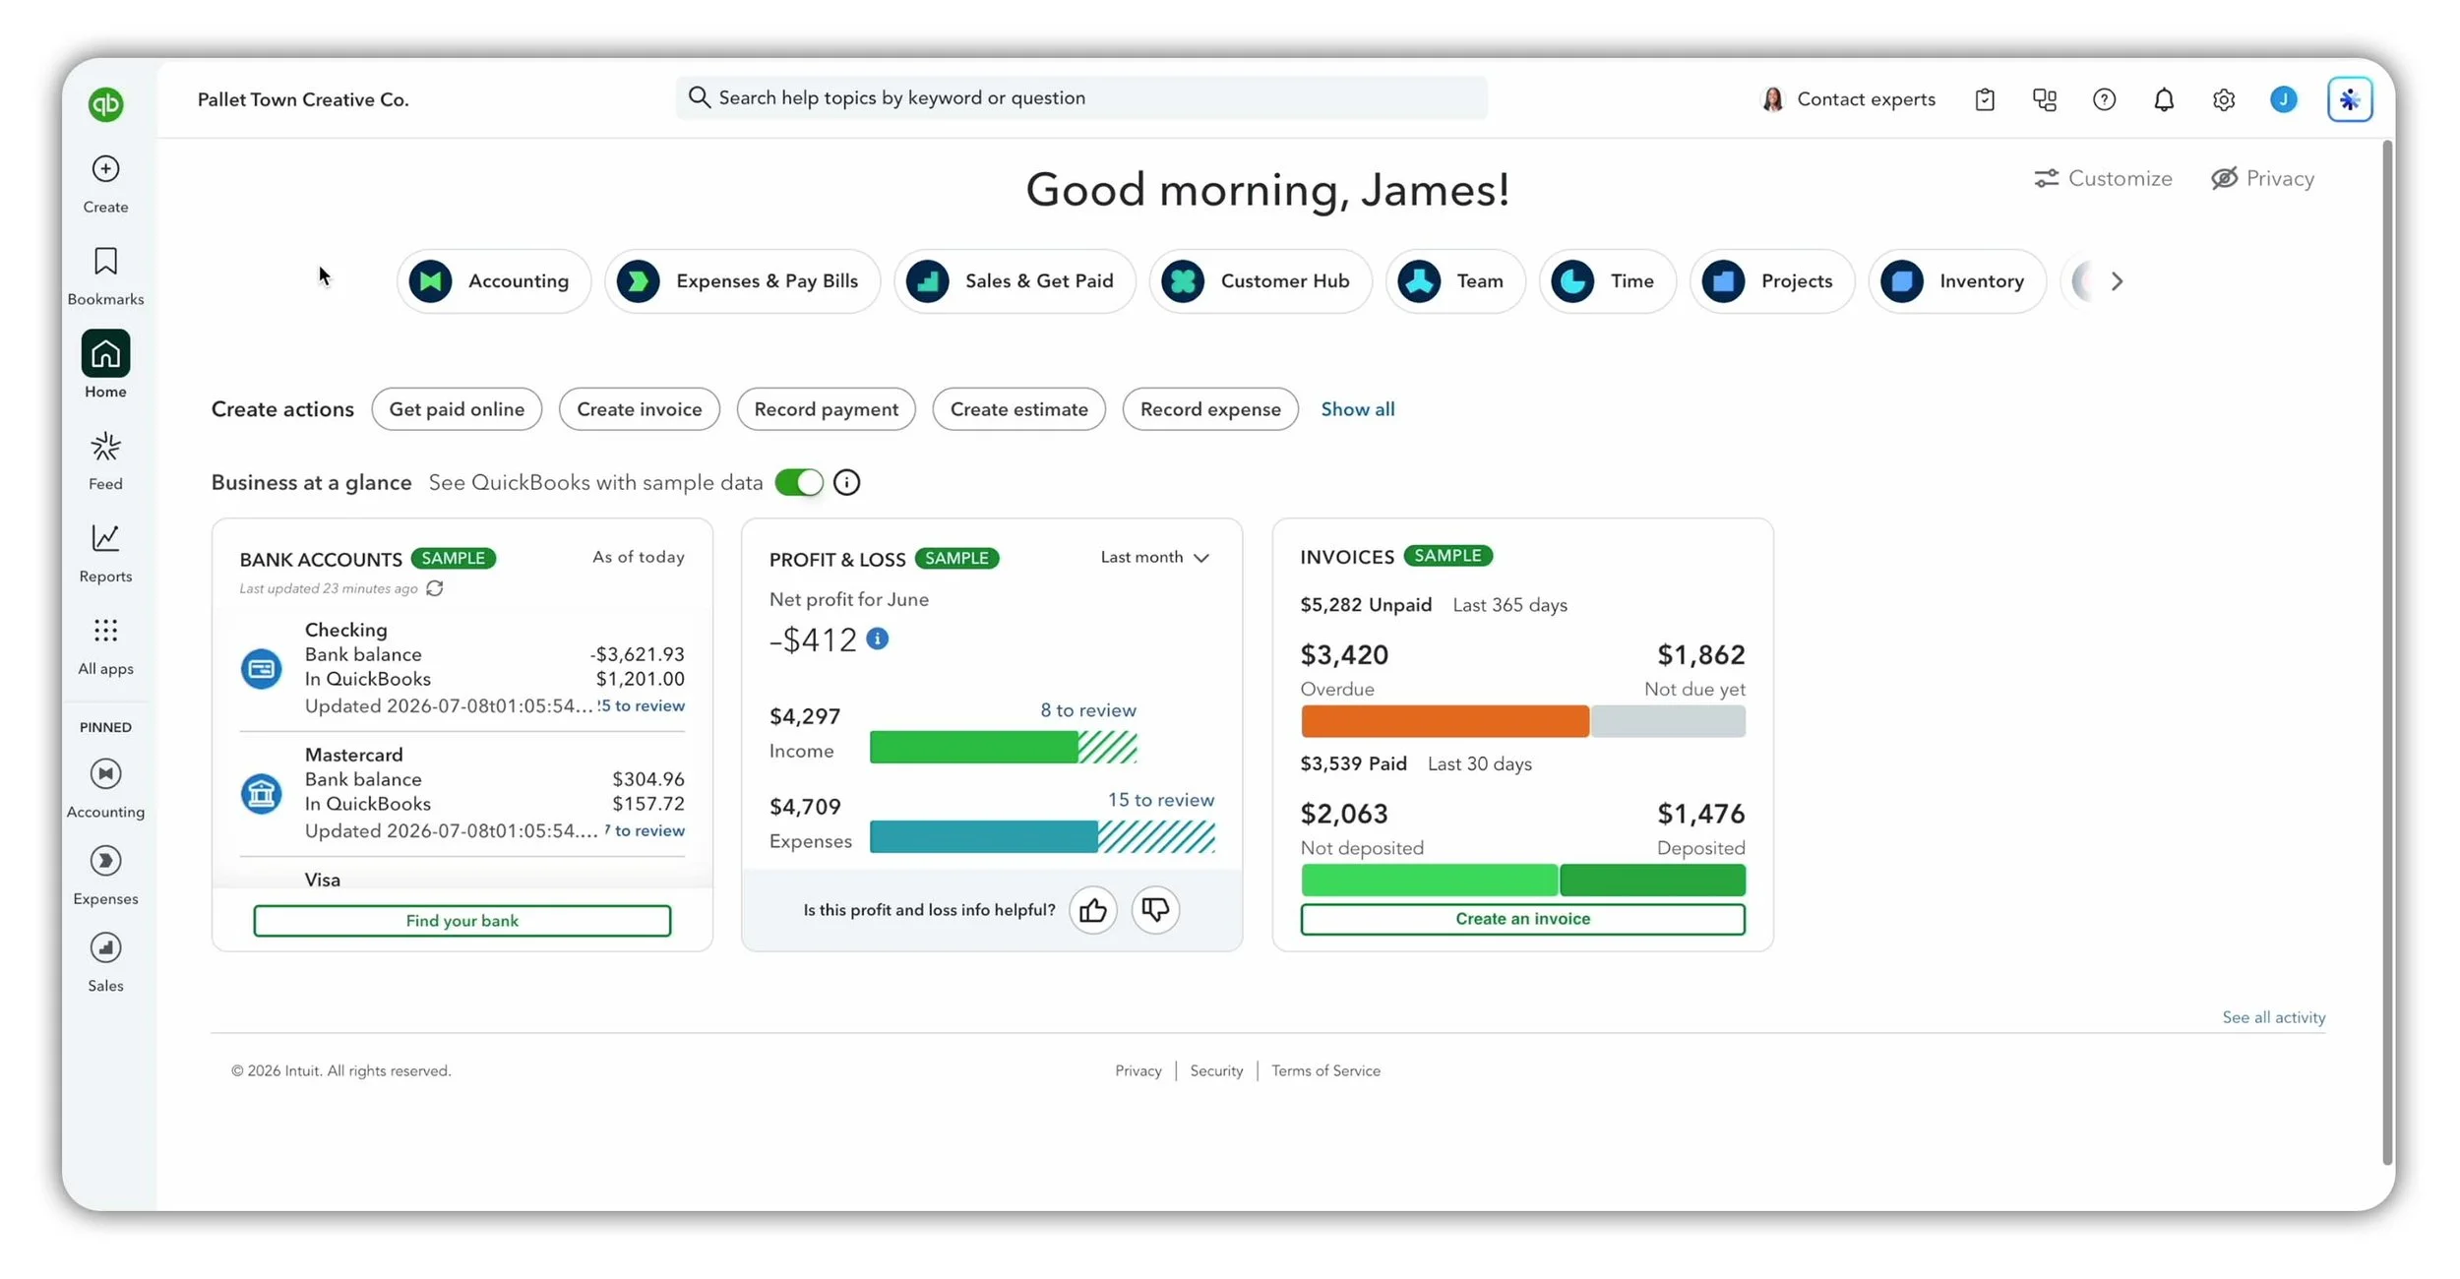The width and height of the screenshot is (2460, 1279).
Task: Refresh bank accounts last updated icon
Action: pos(435,588)
